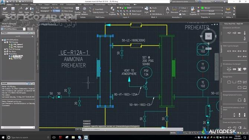Click the Create block tool
This screenshot has height=140, width=249.
153,8
